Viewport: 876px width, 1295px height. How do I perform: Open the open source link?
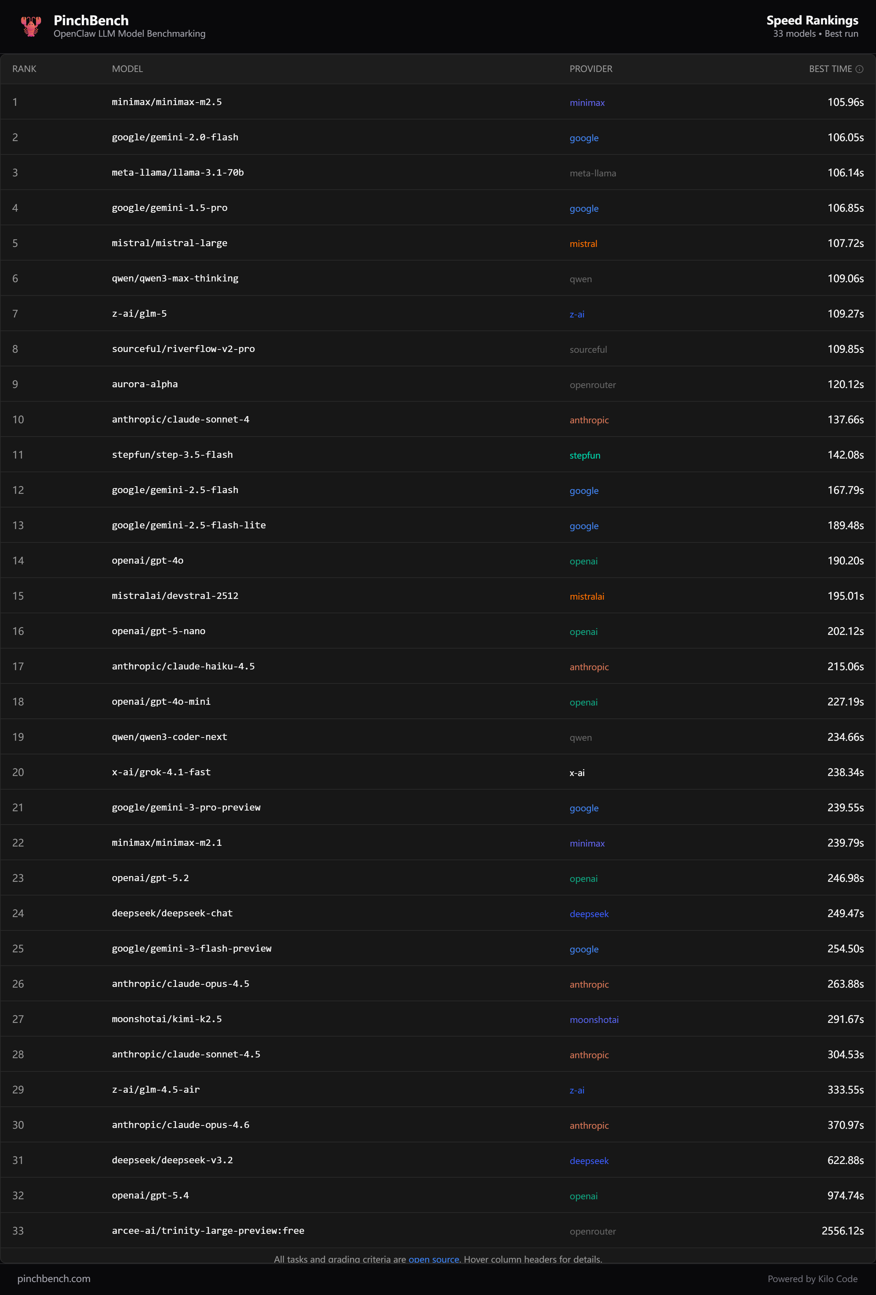(434, 1259)
